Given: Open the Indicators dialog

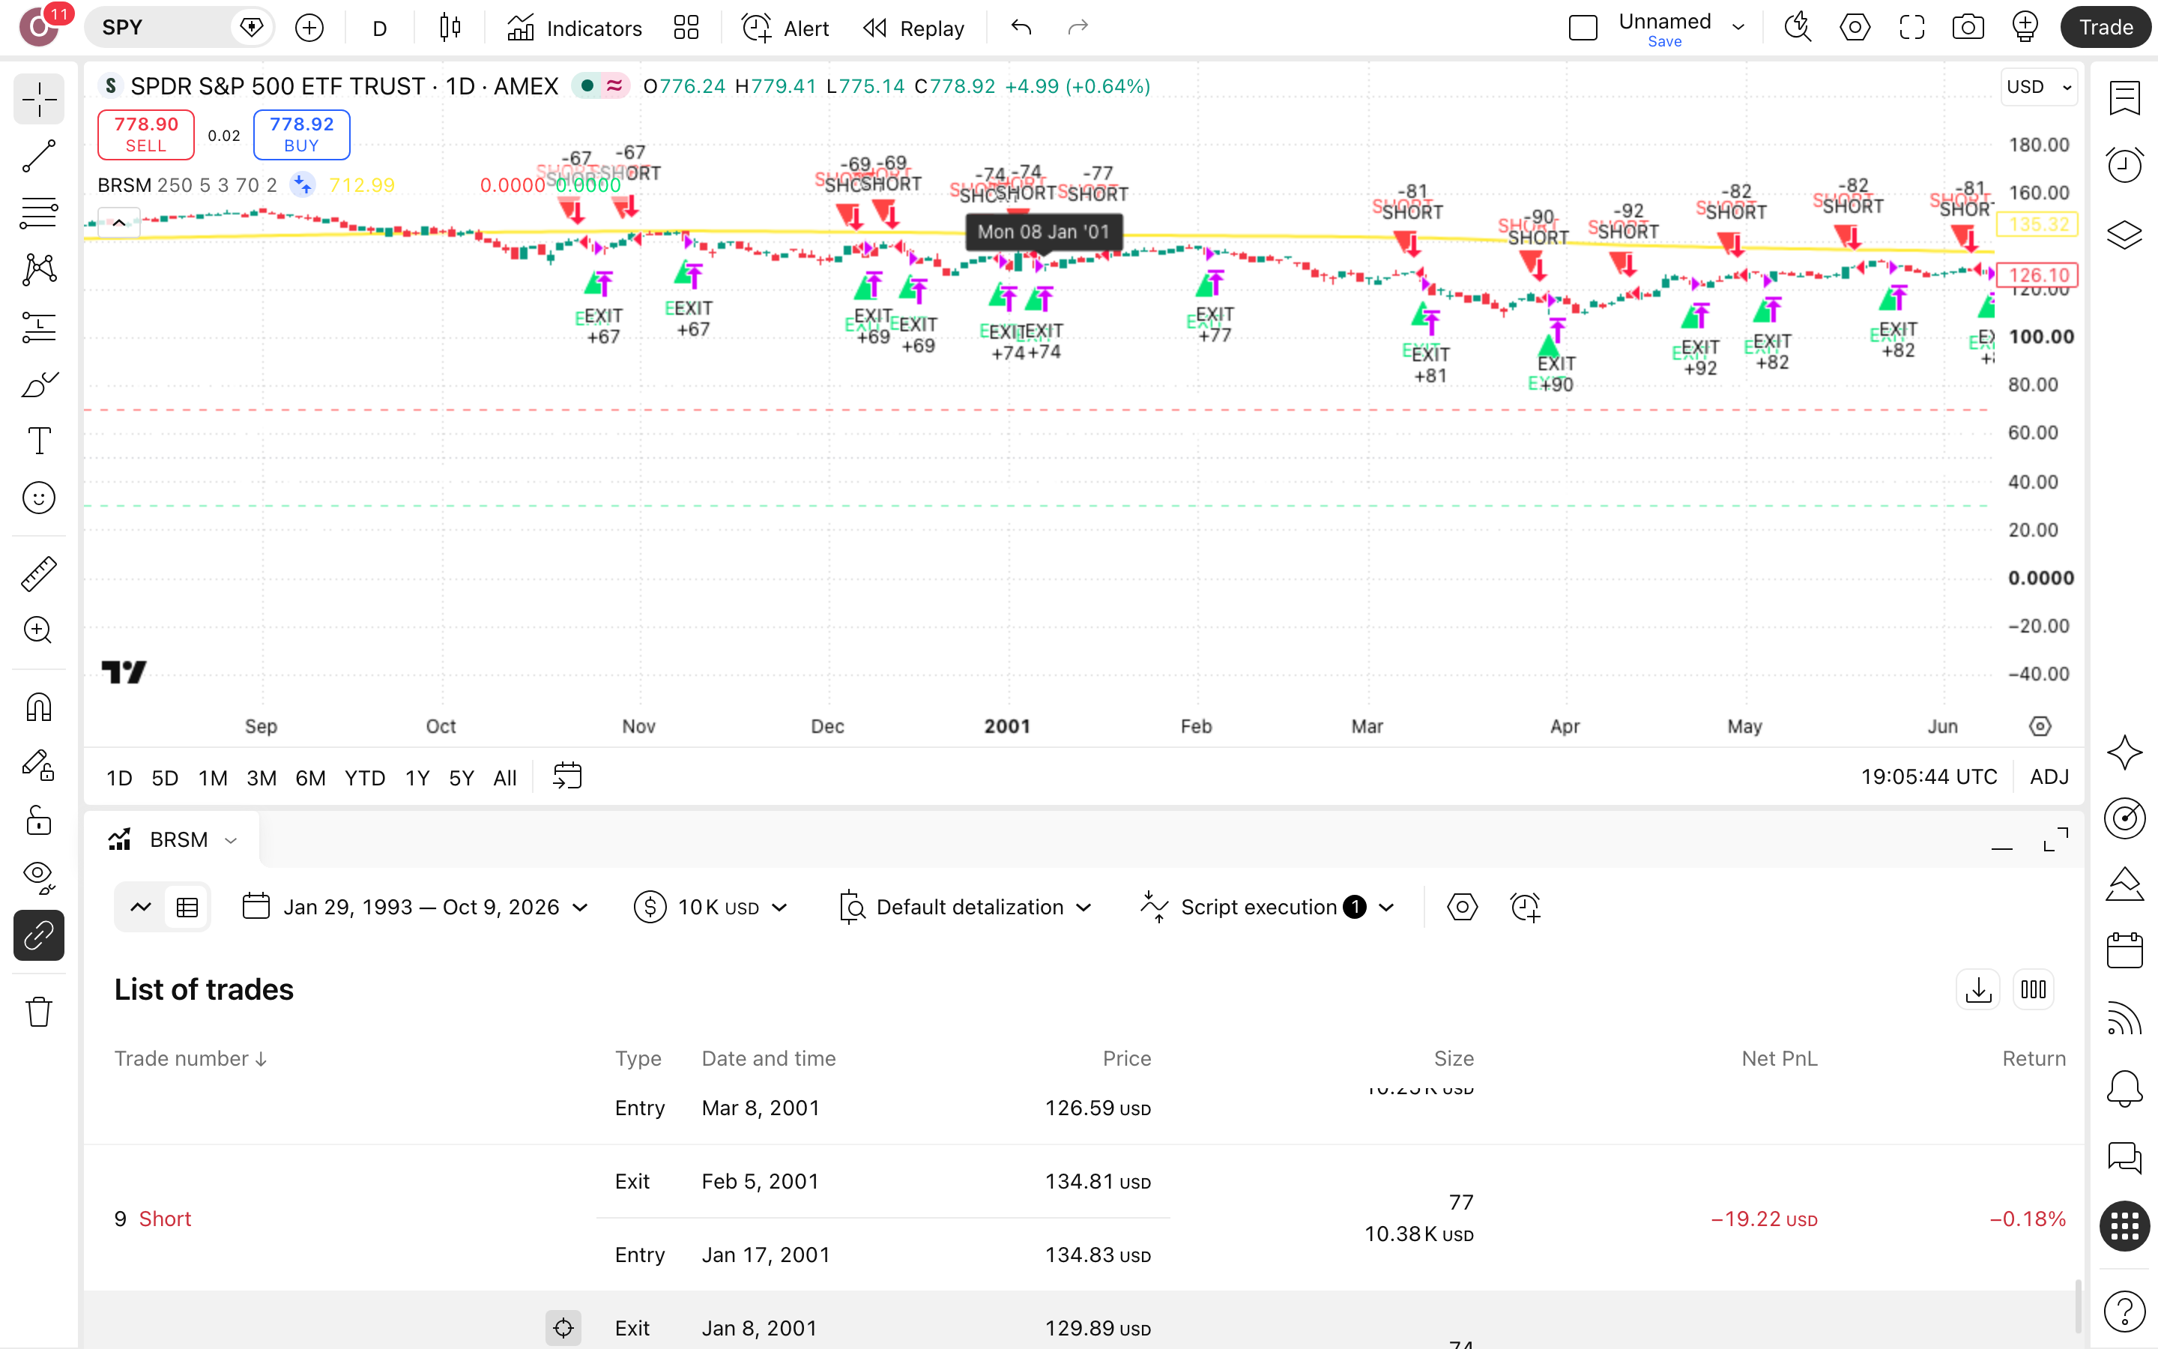Looking at the screenshot, I should (574, 28).
